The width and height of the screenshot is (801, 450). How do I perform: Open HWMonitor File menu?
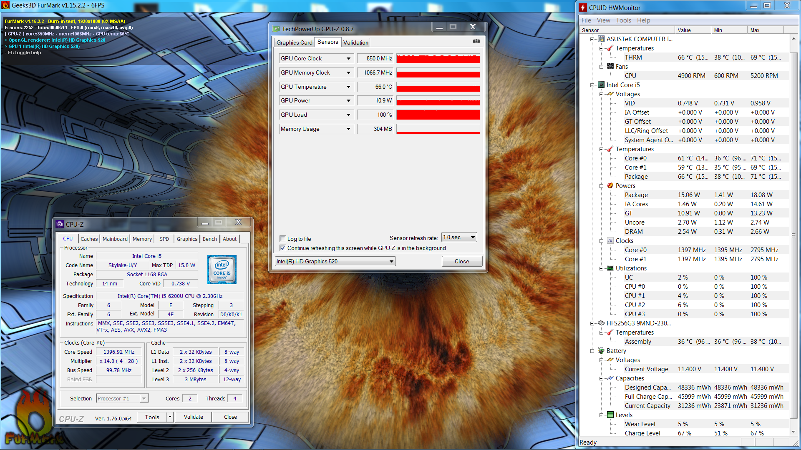pos(586,20)
